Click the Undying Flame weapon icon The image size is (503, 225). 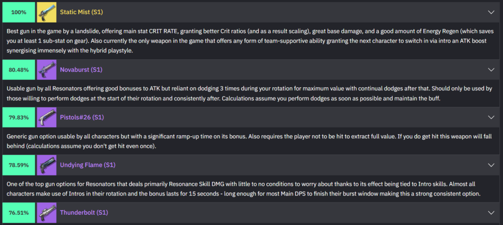(47, 165)
